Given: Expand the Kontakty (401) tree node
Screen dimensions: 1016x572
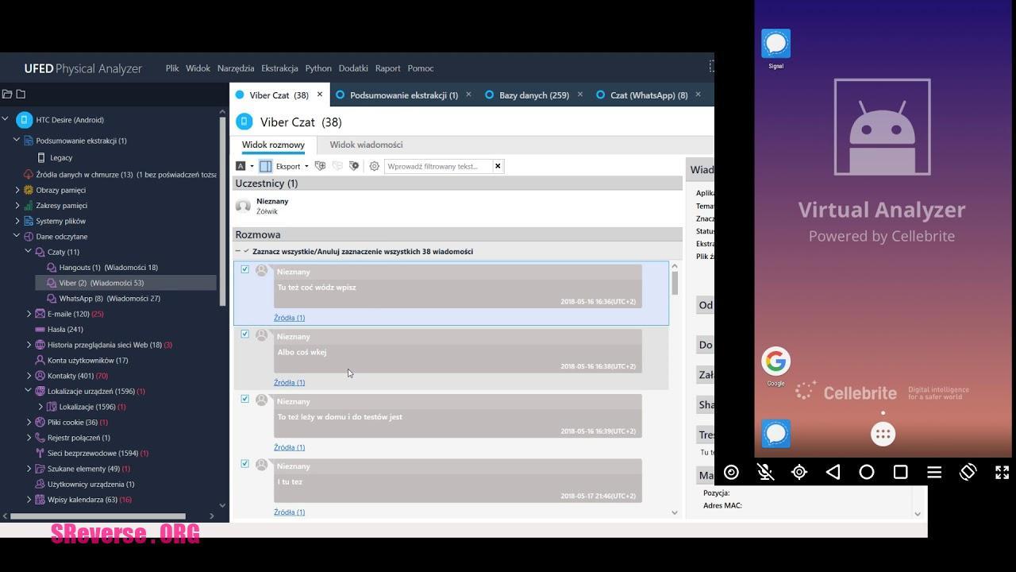Looking at the screenshot, I should [x=29, y=376].
